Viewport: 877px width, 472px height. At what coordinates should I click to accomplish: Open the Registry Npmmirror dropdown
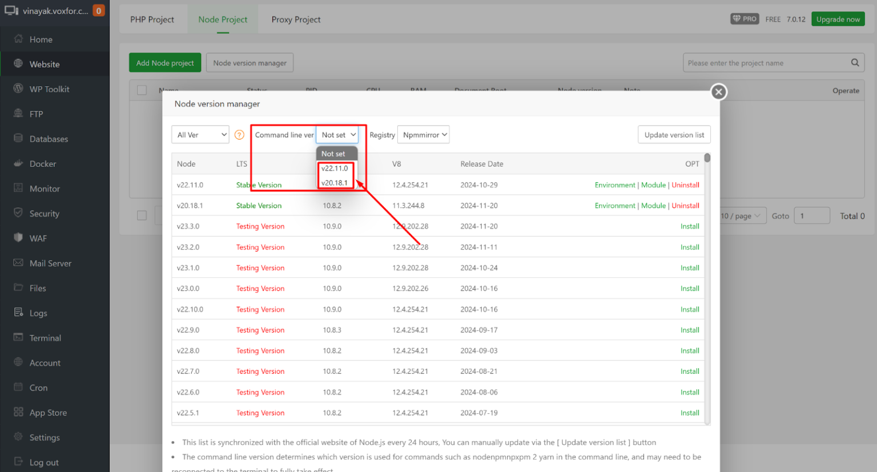click(423, 134)
